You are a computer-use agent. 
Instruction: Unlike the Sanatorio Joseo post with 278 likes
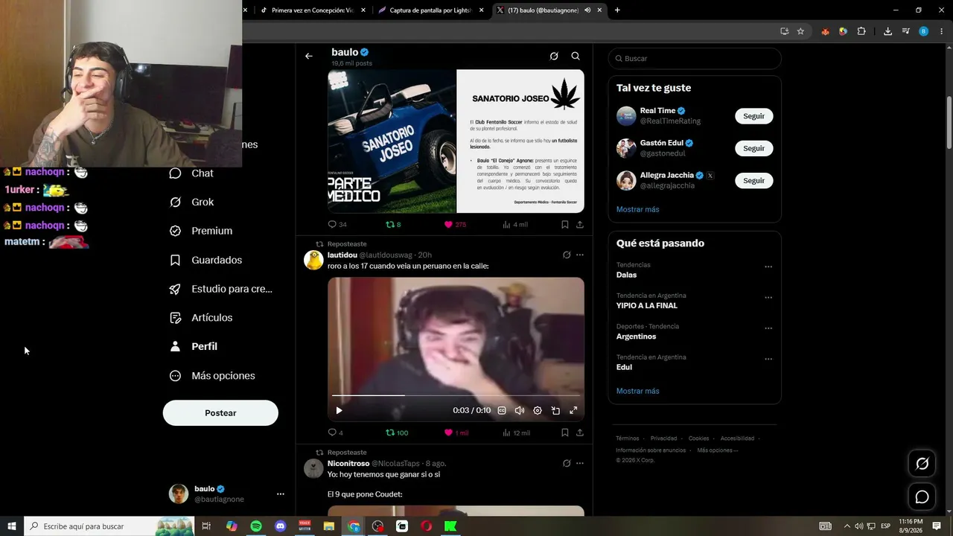[x=455, y=224]
